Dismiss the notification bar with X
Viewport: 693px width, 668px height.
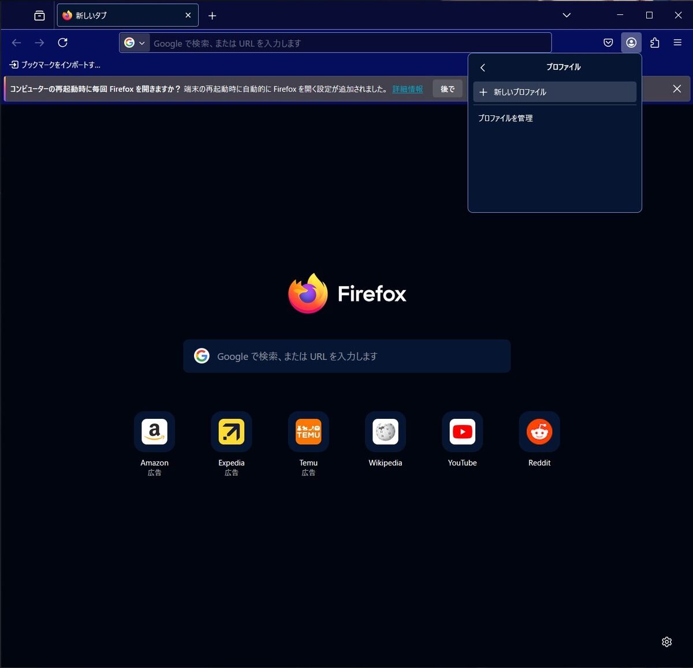tap(677, 89)
